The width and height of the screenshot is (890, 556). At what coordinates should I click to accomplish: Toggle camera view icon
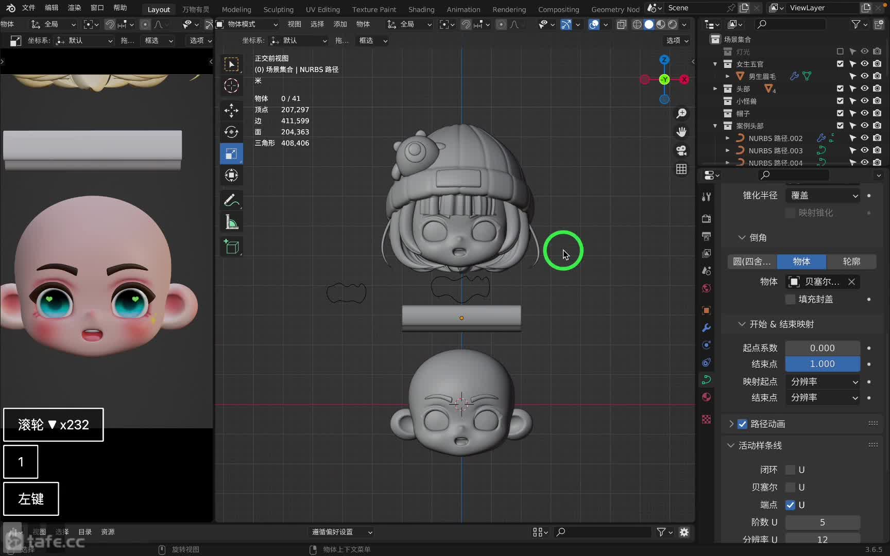click(x=681, y=150)
